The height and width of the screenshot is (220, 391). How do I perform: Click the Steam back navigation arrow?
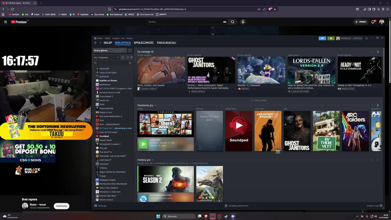(95, 43)
